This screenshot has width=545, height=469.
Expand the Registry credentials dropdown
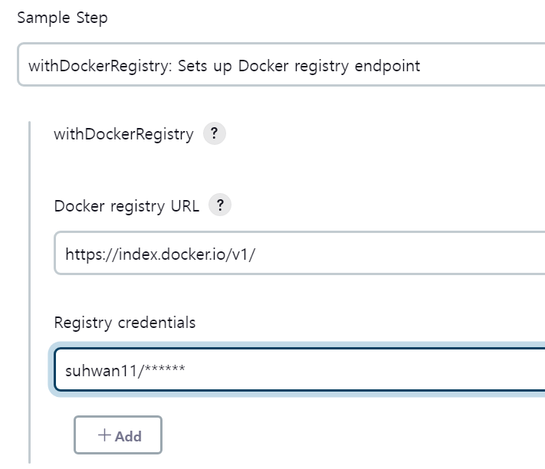(x=300, y=369)
